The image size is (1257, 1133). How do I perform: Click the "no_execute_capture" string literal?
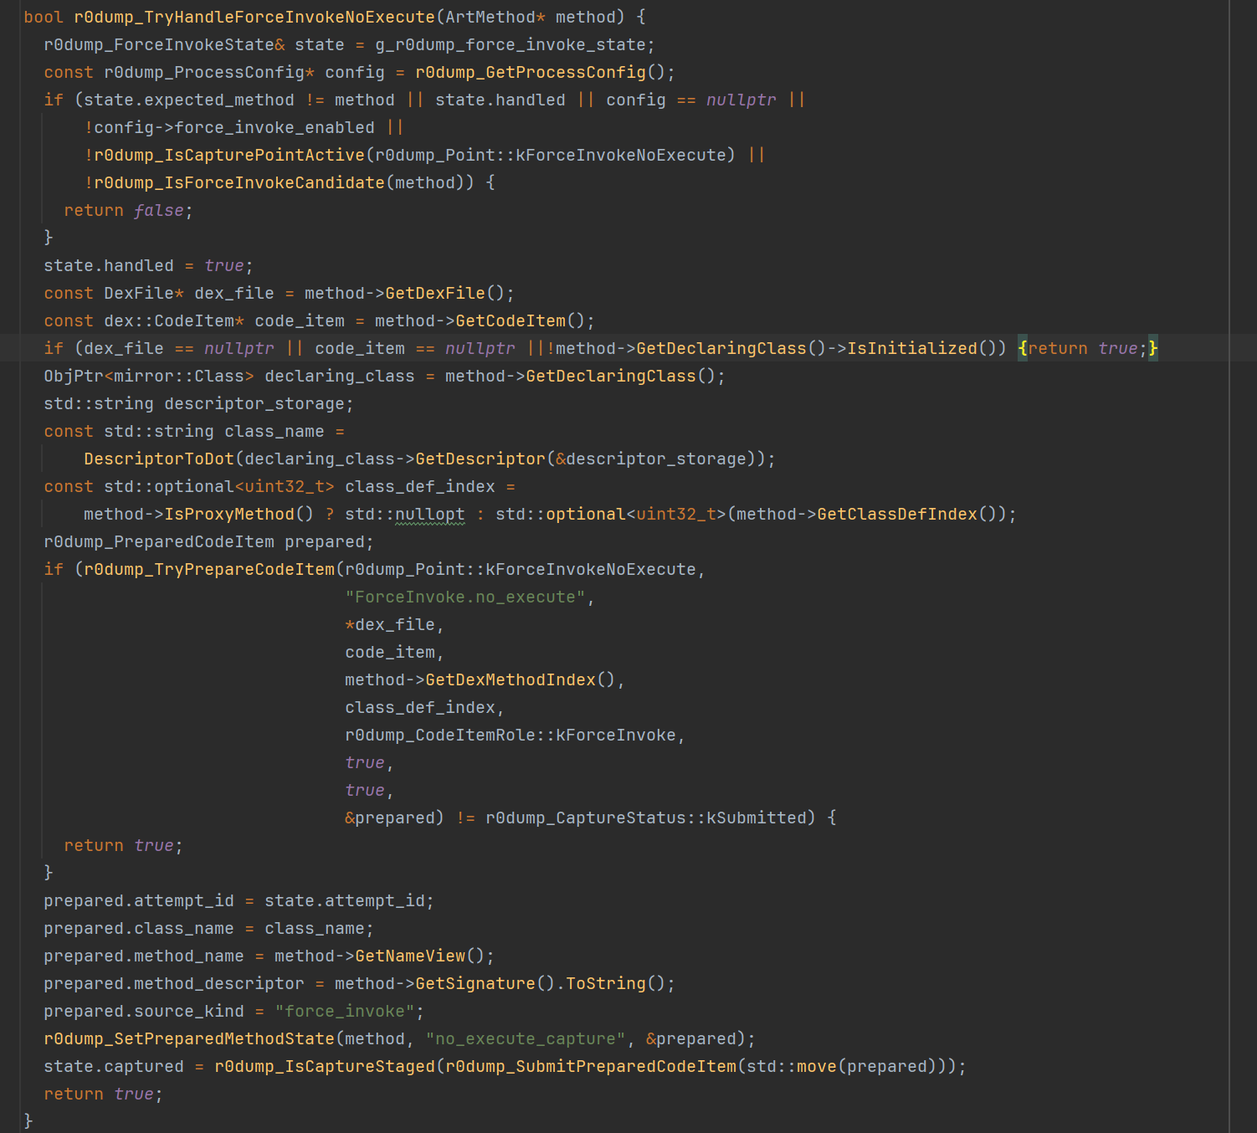(x=526, y=1038)
